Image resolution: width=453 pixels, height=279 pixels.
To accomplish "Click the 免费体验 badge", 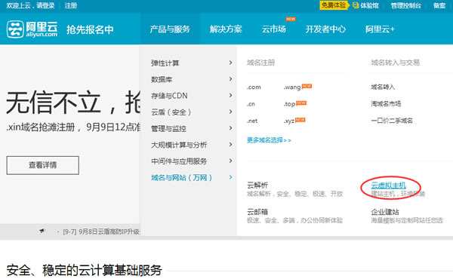I will click(334, 5).
